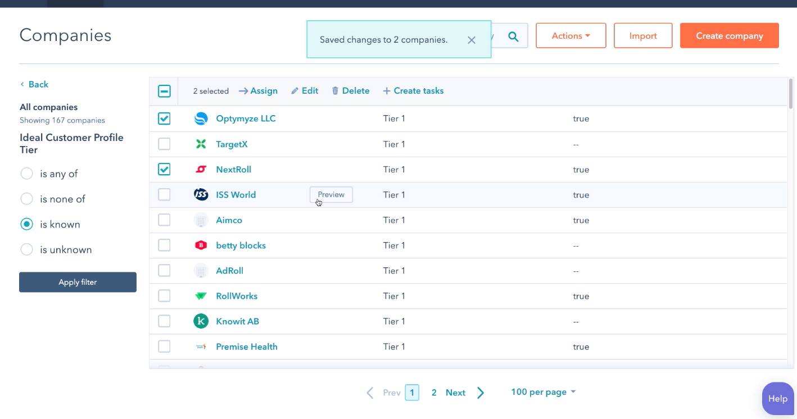
Task: Select the "is any of" radio button
Action: (x=26, y=174)
